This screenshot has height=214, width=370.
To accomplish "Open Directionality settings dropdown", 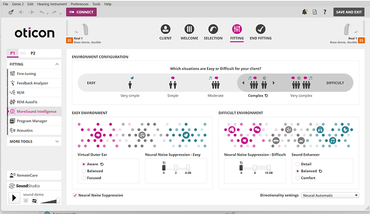I will point(330,195).
